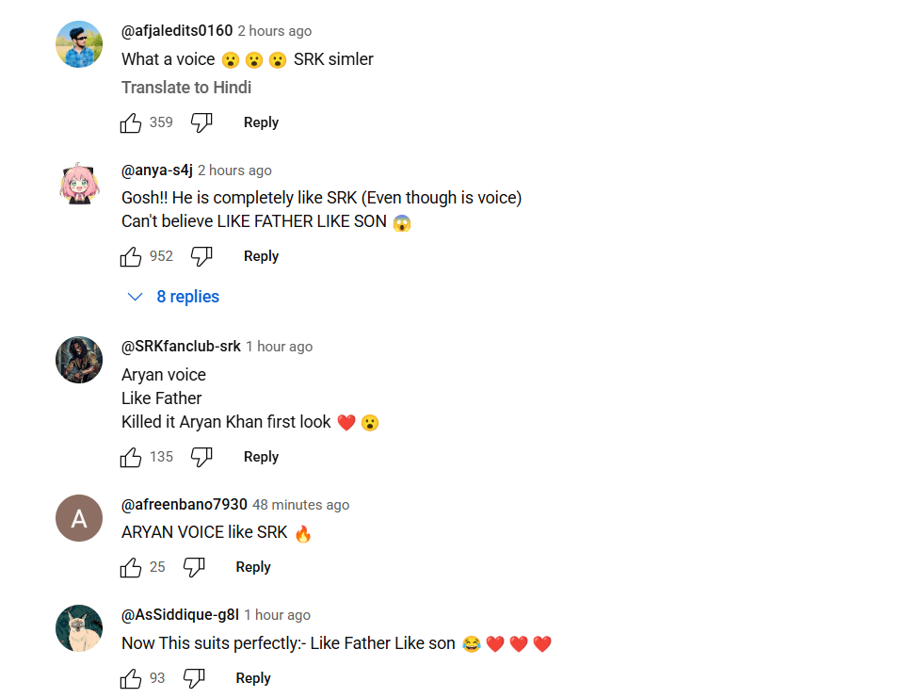The width and height of the screenshot is (901, 698).
Task: Dislike the @afreenbano7930 comment
Action: coord(194,567)
